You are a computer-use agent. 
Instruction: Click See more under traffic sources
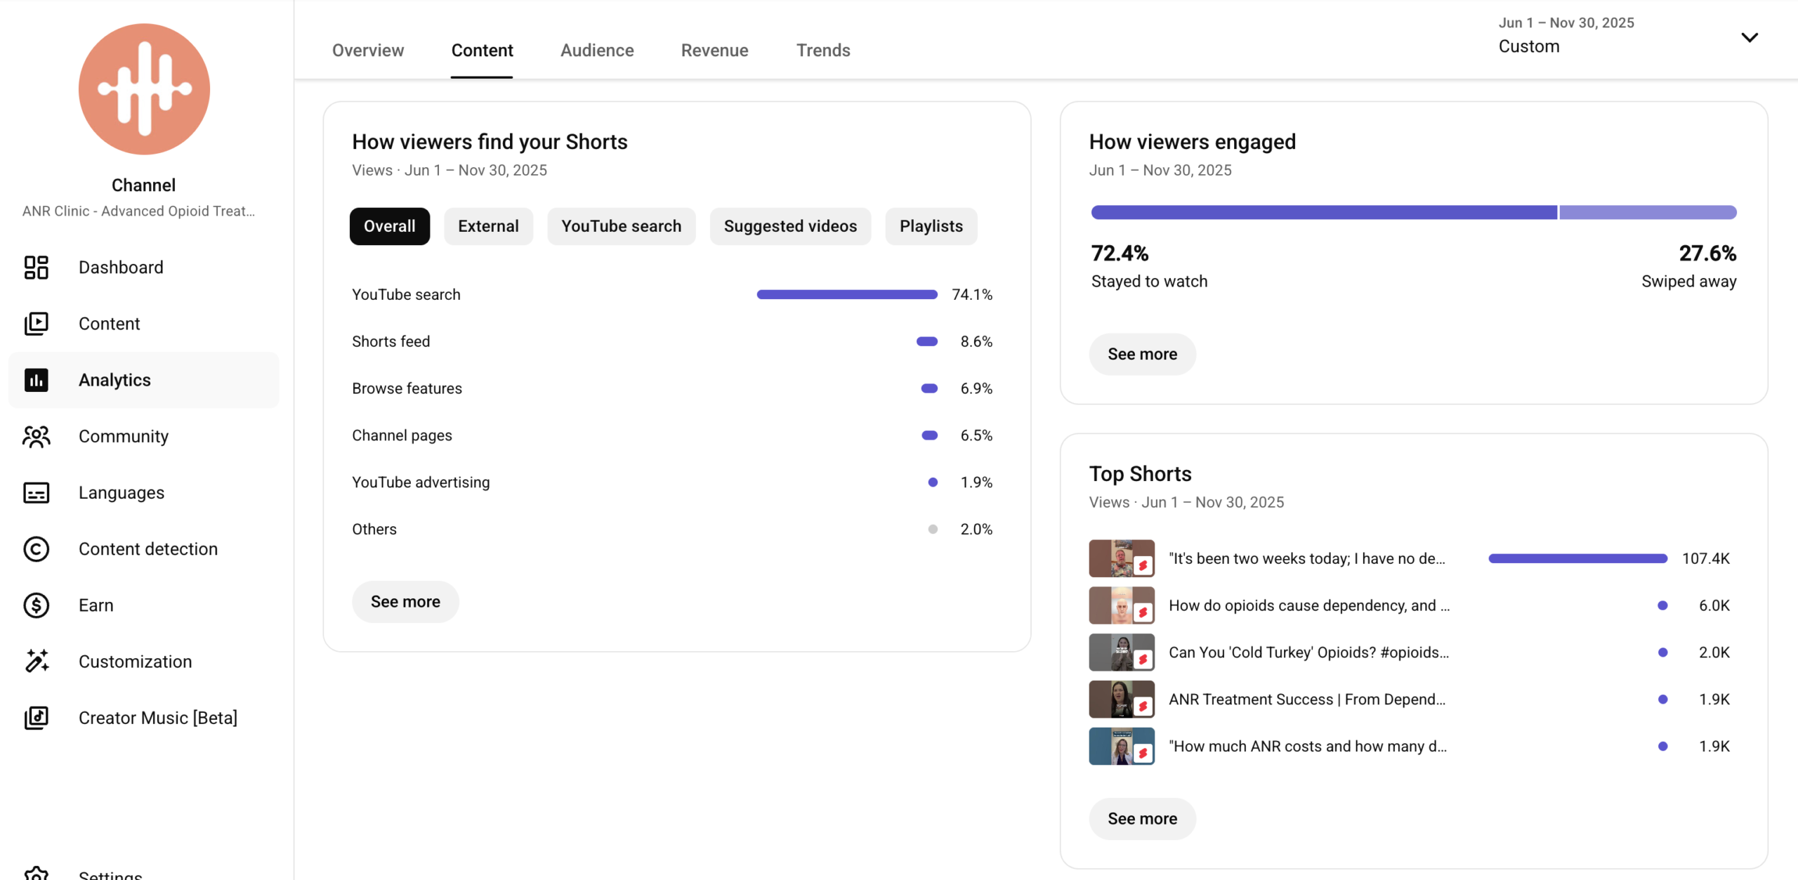(405, 602)
